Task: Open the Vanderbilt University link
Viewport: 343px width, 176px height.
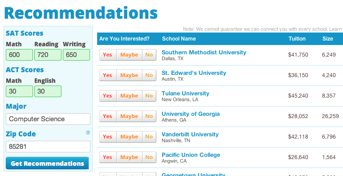Action: pyautogui.click(x=190, y=134)
